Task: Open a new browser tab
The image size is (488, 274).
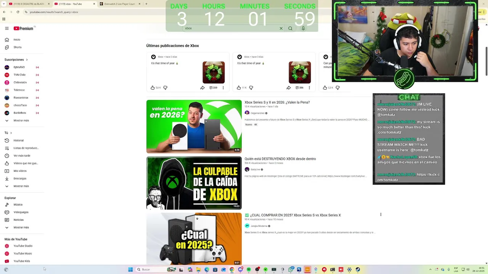Action: point(146,4)
